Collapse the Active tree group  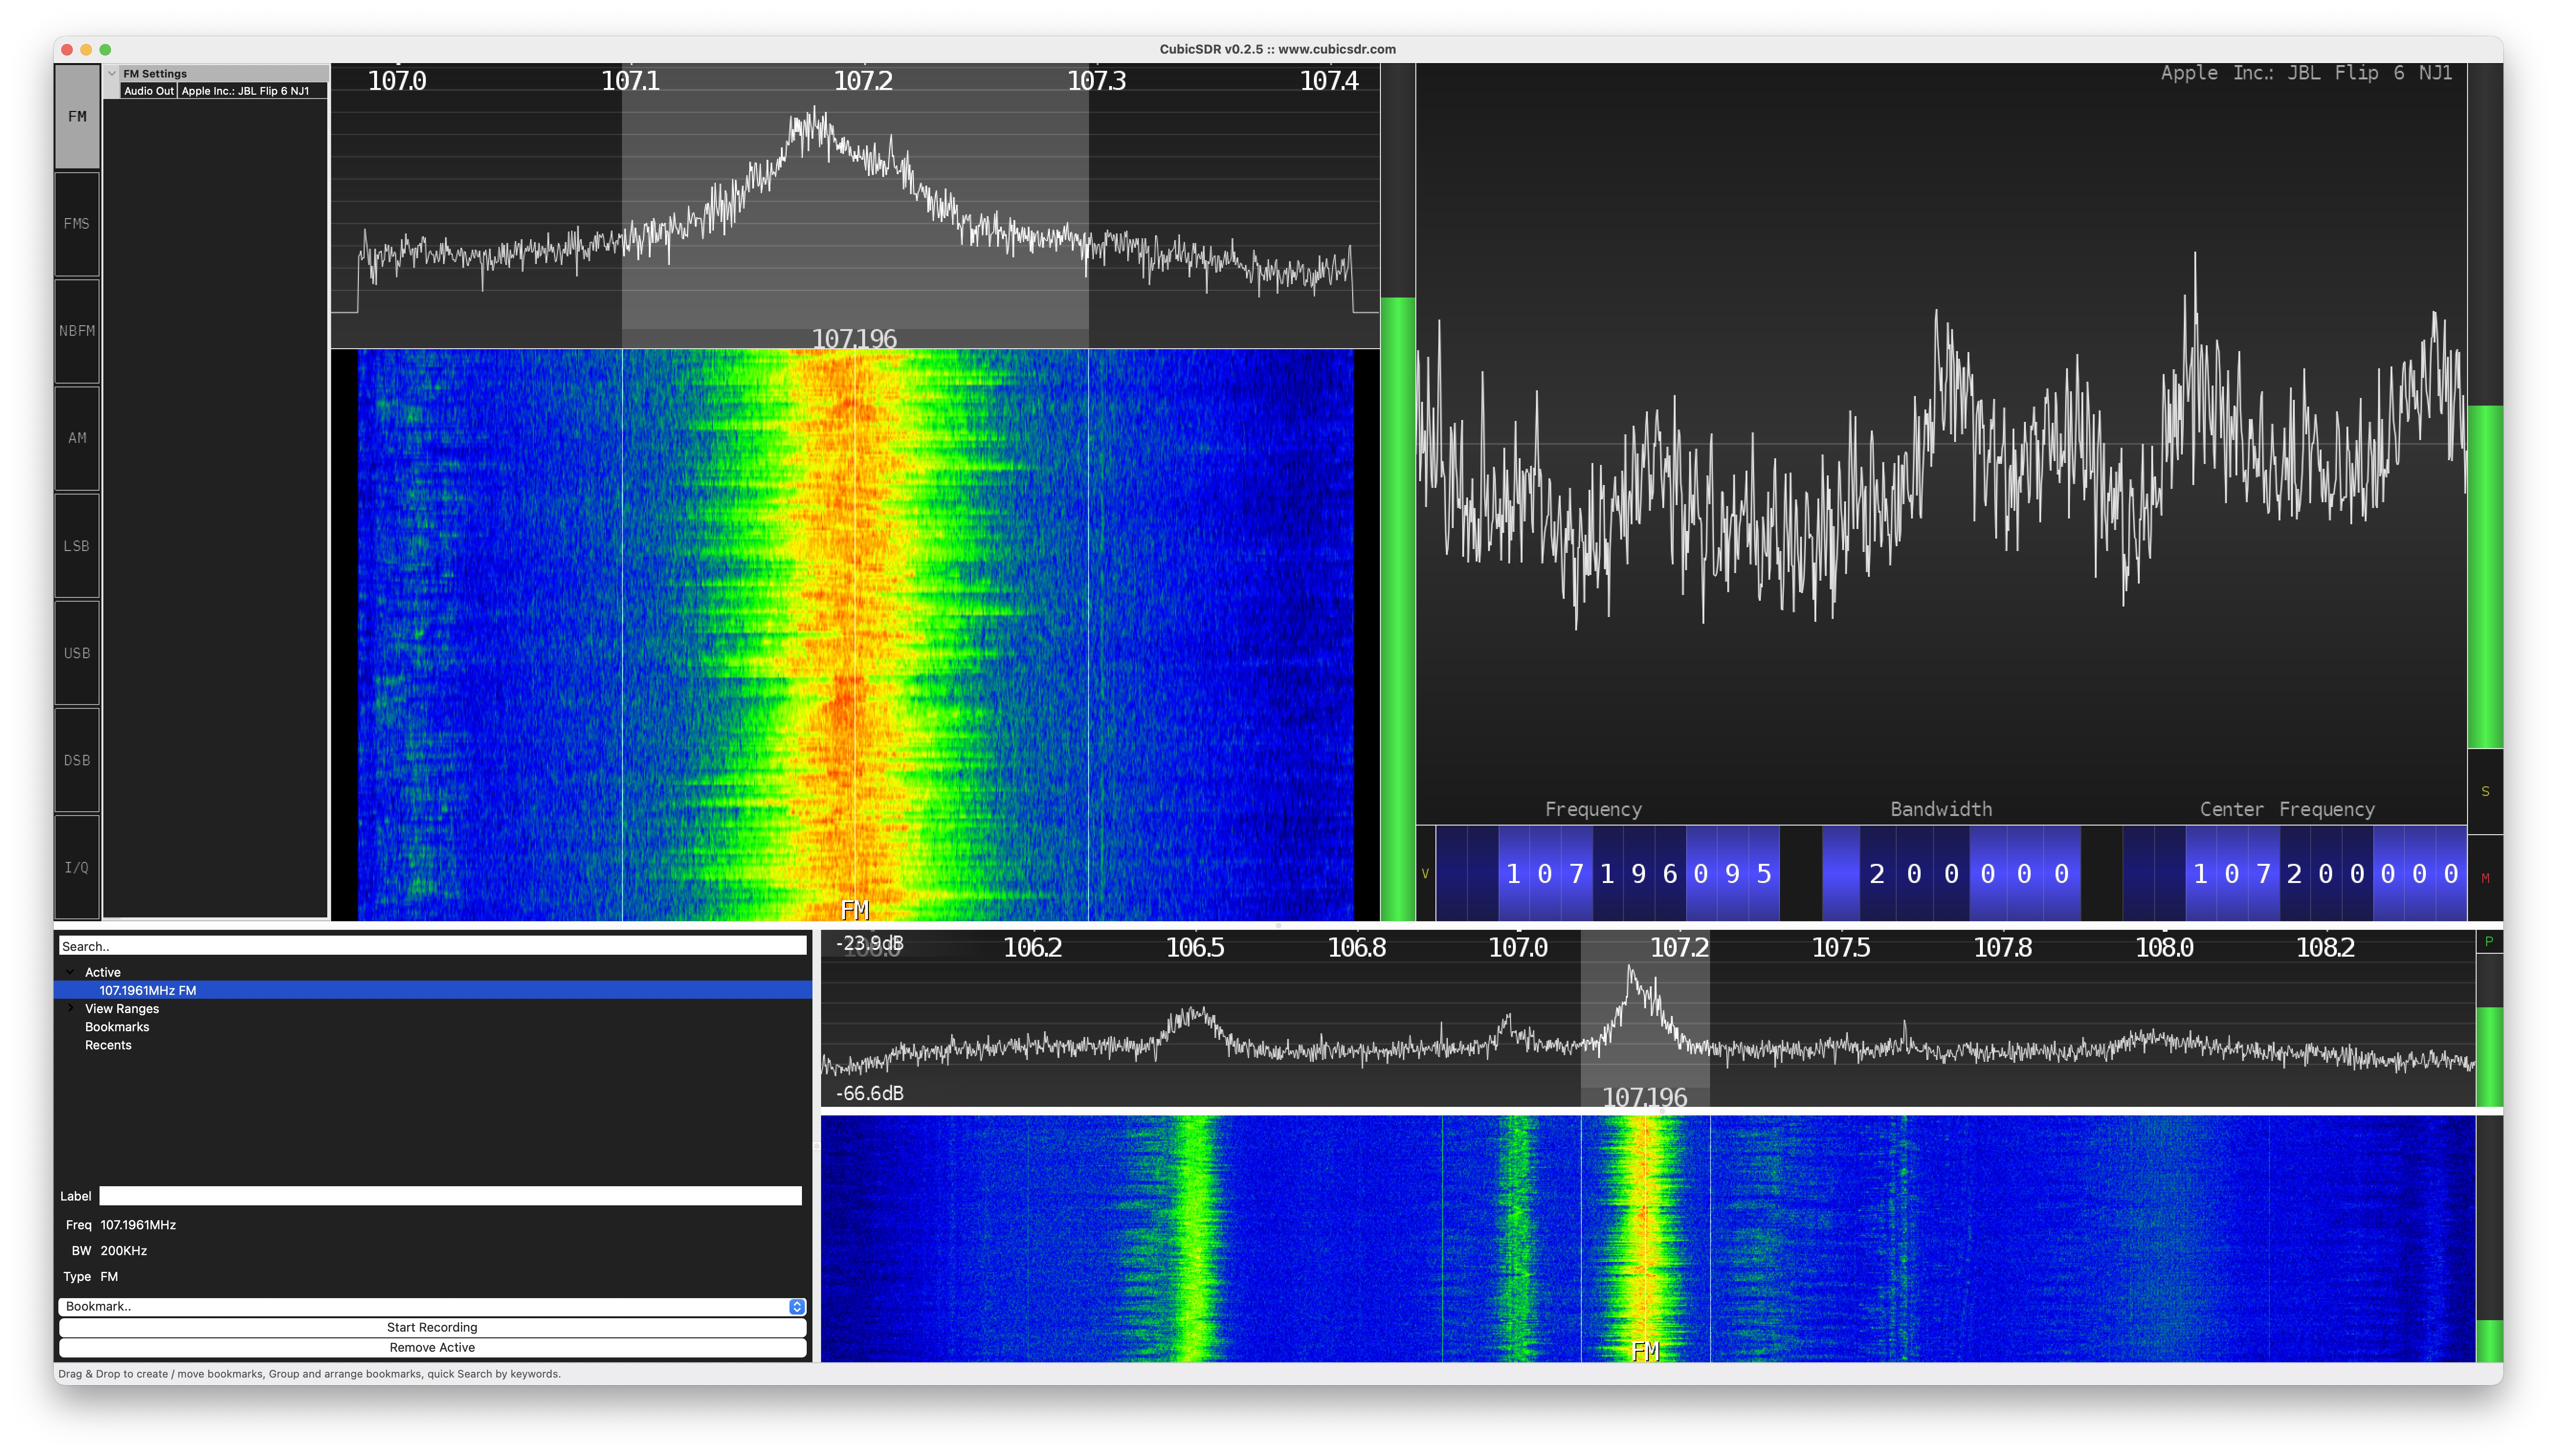tap(69, 971)
